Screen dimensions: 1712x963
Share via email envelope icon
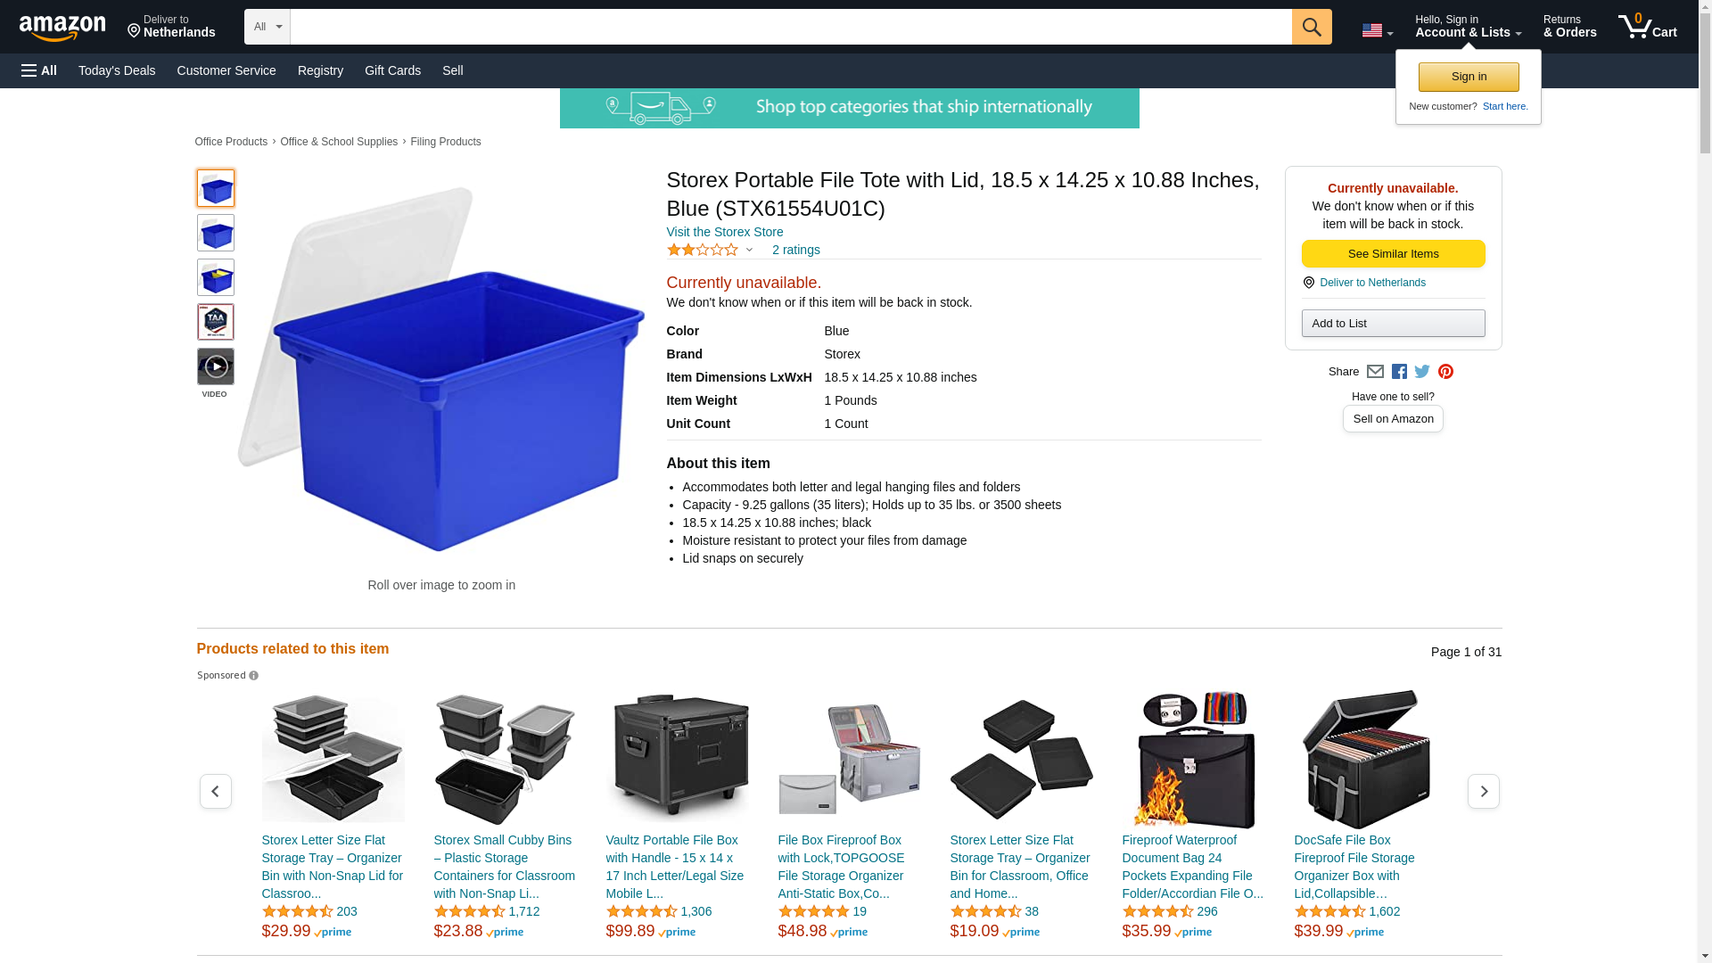point(1375,372)
